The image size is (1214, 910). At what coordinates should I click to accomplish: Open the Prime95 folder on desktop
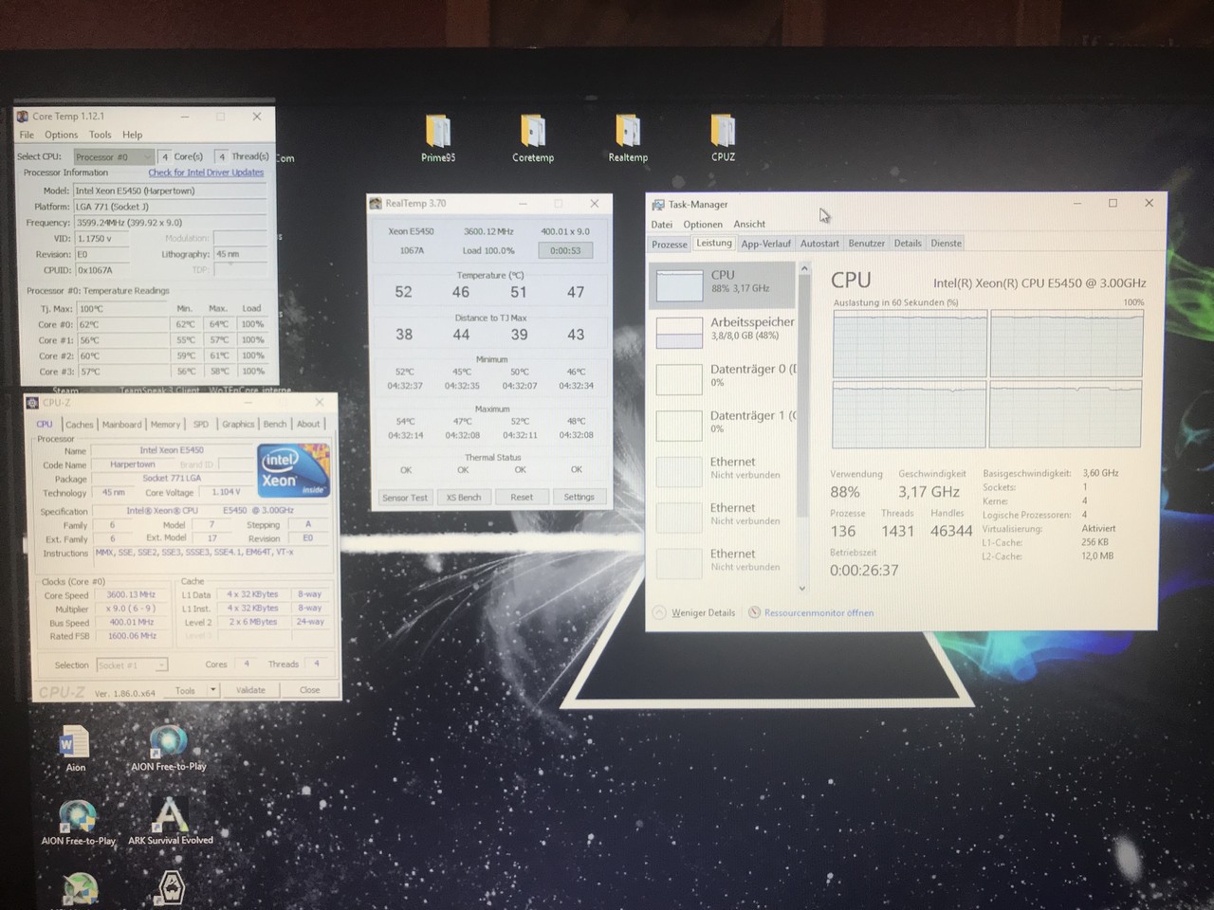tap(437, 137)
